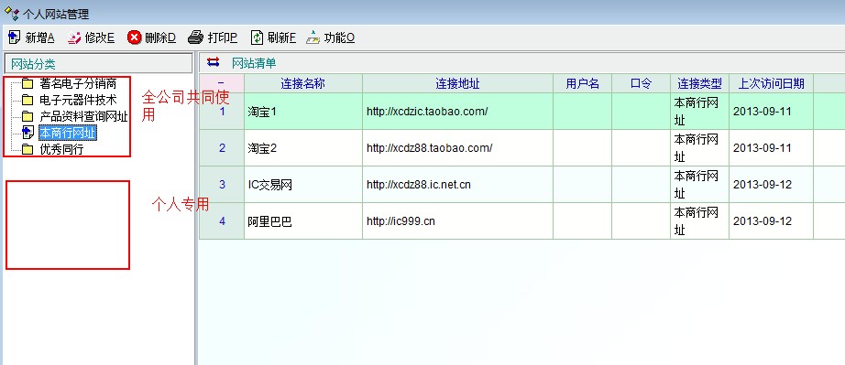
Task: Sort by 连接名称 column header
Action: (x=302, y=83)
